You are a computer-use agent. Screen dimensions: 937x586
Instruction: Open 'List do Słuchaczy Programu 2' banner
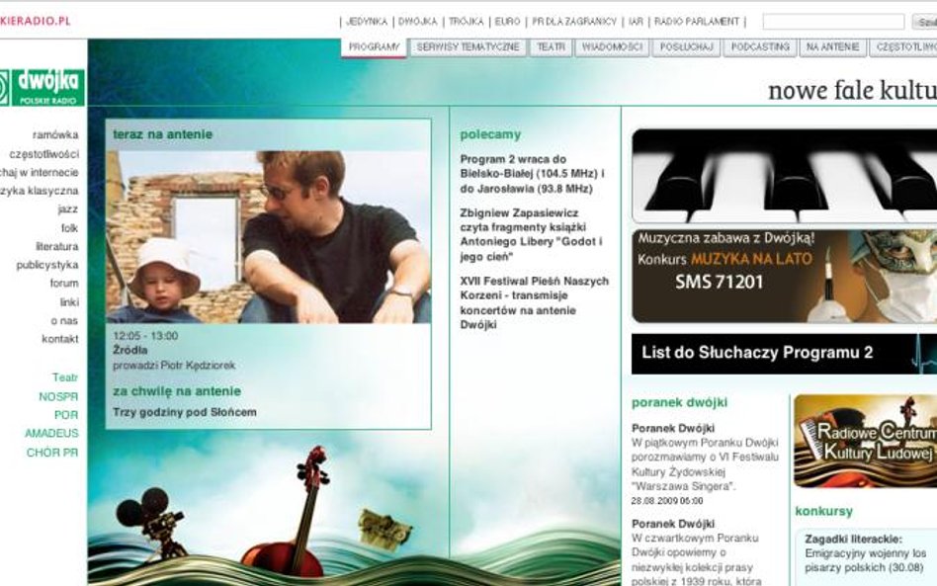[785, 354]
